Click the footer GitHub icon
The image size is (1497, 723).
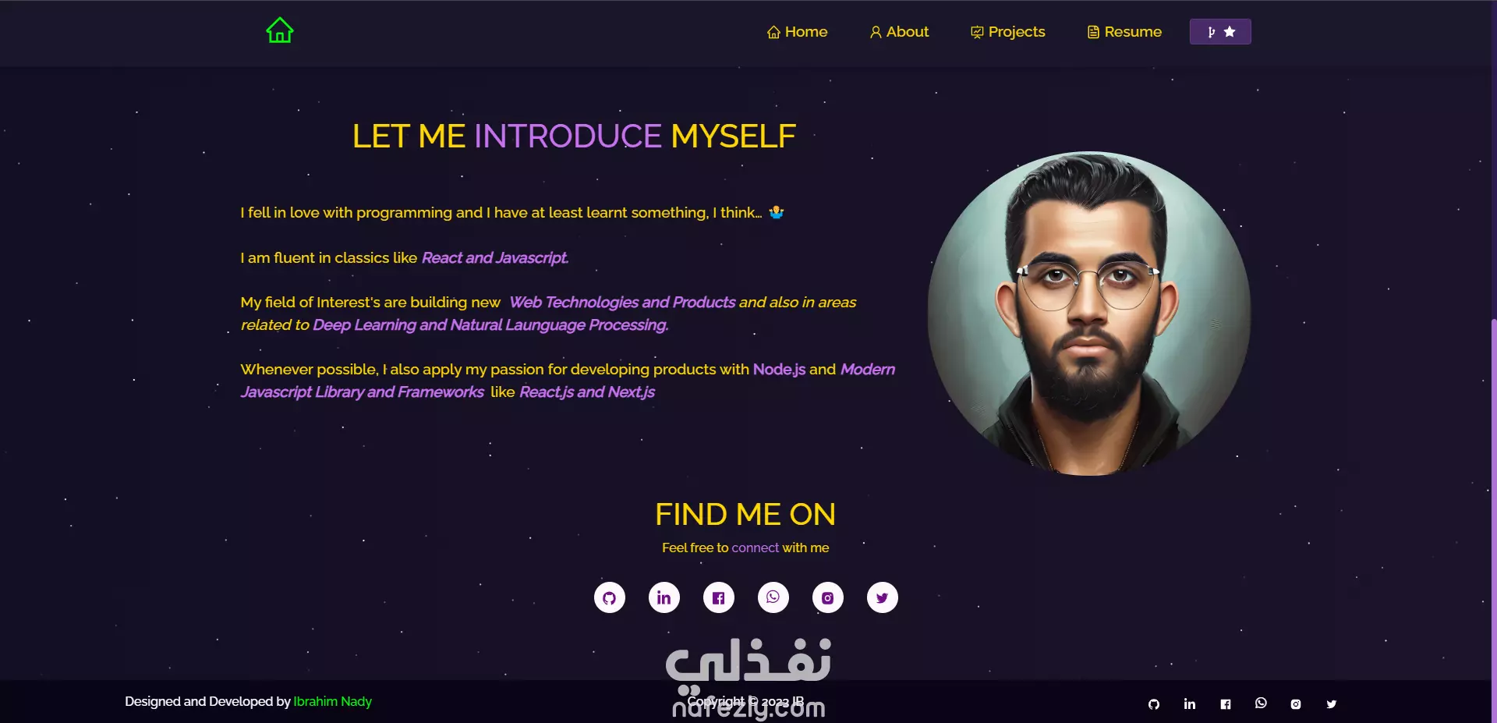tap(1154, 704)
